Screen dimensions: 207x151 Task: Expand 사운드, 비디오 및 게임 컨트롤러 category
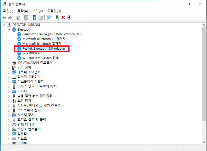pyautogui.click(x=9, y=106)
